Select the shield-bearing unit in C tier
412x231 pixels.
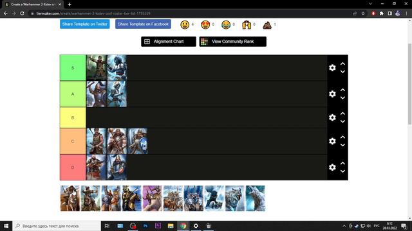pos(137,141)
